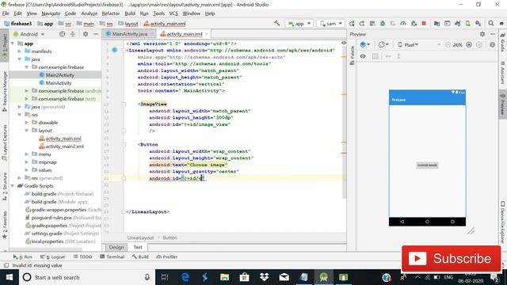Toggle the Resource Manager side button
This screenshot has width=507, height=285.
click(5, 92)
